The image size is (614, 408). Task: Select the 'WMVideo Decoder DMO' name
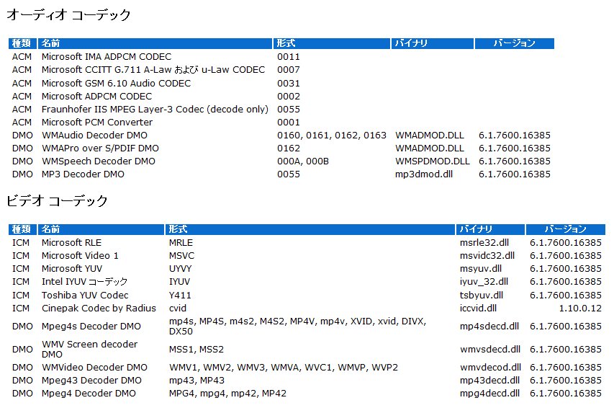(x=94, y=367)
